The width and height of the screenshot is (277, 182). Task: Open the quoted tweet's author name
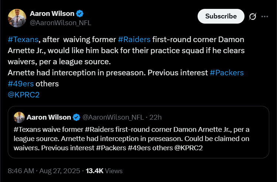coord(49,117)
